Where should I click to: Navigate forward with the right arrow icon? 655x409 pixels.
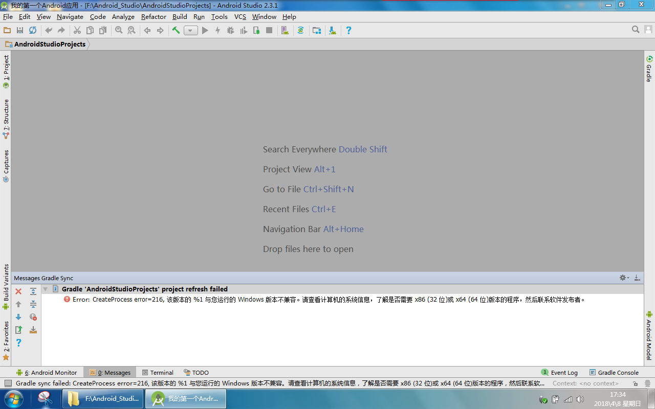pyautogui.click(x=160, y=30)
